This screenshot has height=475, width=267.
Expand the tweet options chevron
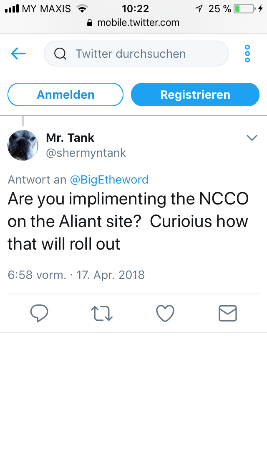pyautogui.click(x=252, y=138)
